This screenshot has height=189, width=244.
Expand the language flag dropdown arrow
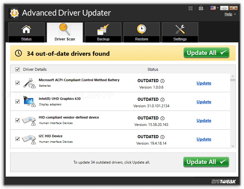tap(218, 8)
